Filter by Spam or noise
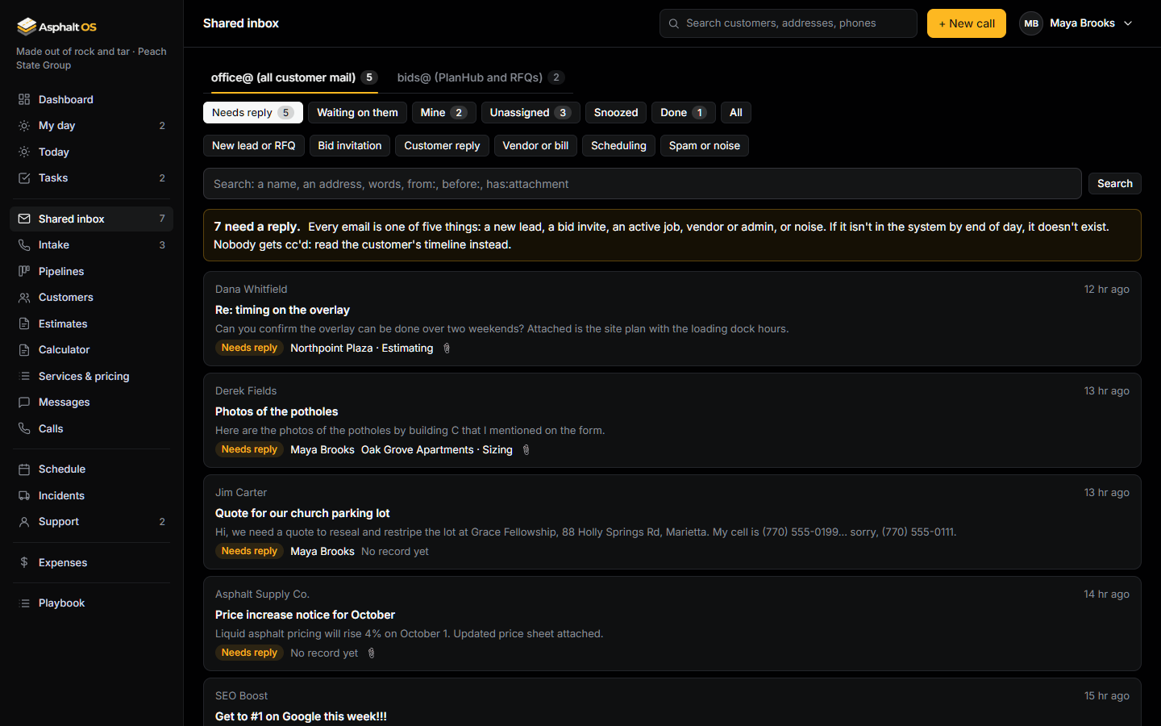 tap(705, 146)
